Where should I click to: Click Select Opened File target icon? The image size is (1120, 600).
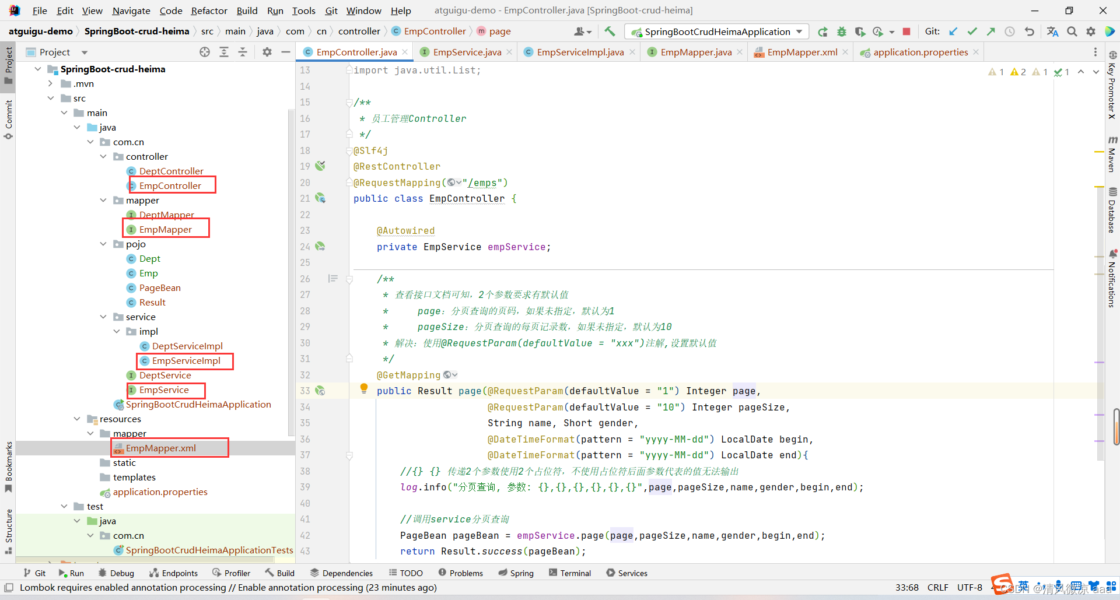pos(205,52)
